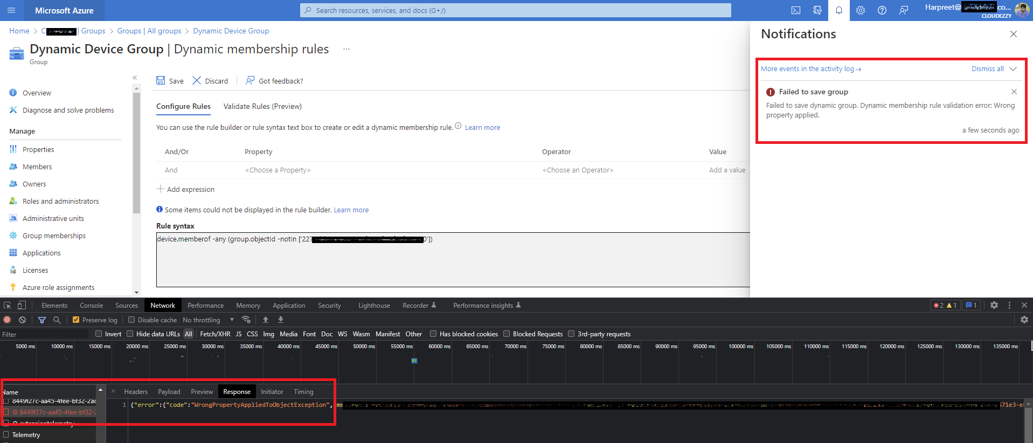Viewport: 1033px width, 443px height.
Task: Open the network search magnifier
Action: coord(57,320)
